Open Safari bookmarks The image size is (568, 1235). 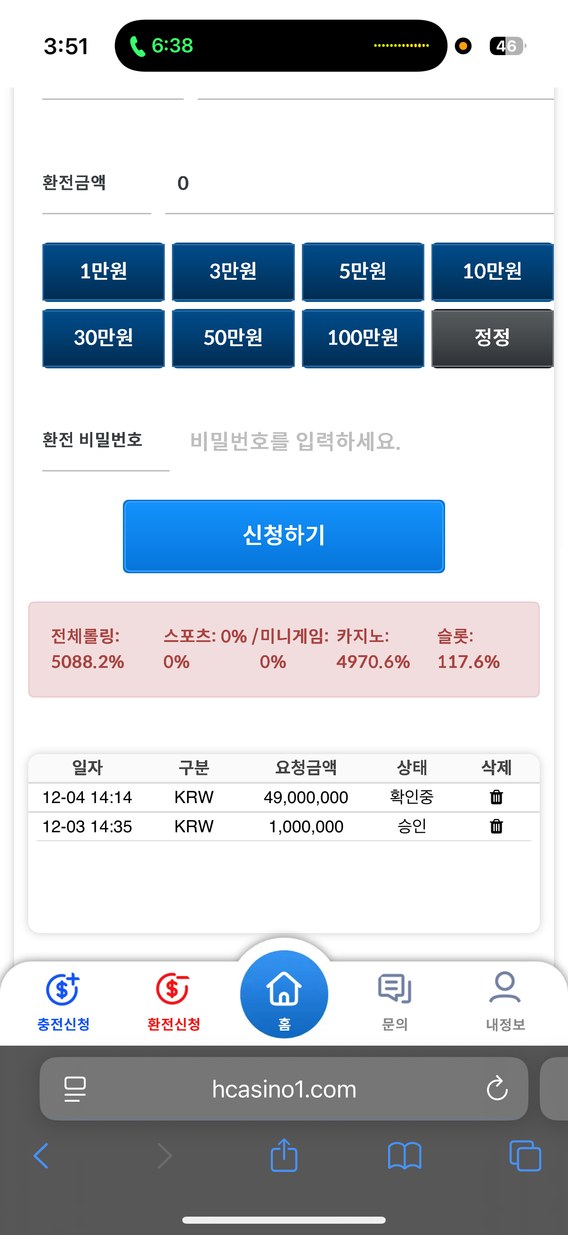(x=404, y=1155)
